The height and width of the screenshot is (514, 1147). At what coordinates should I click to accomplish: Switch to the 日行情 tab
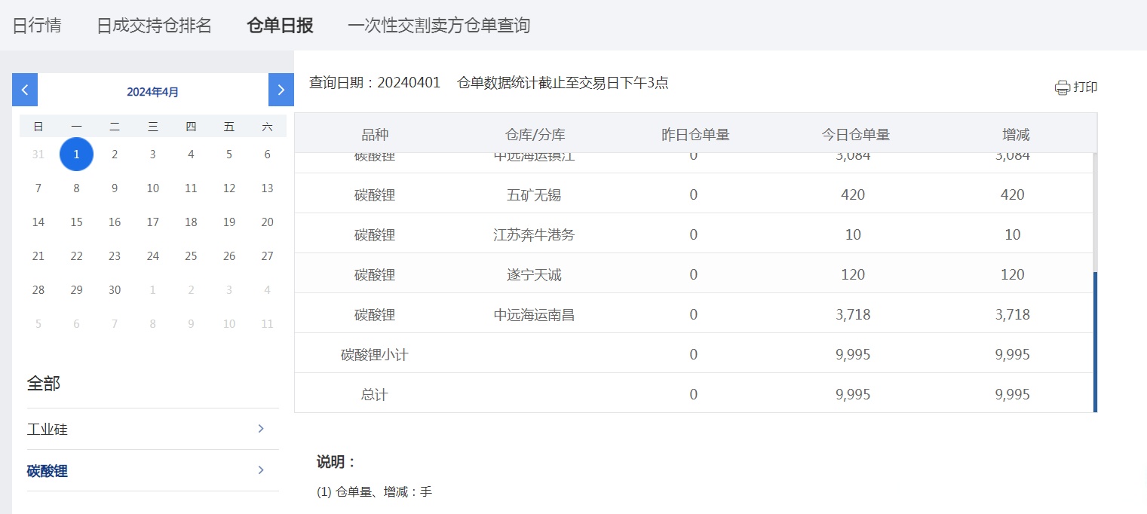click(38, 24)
